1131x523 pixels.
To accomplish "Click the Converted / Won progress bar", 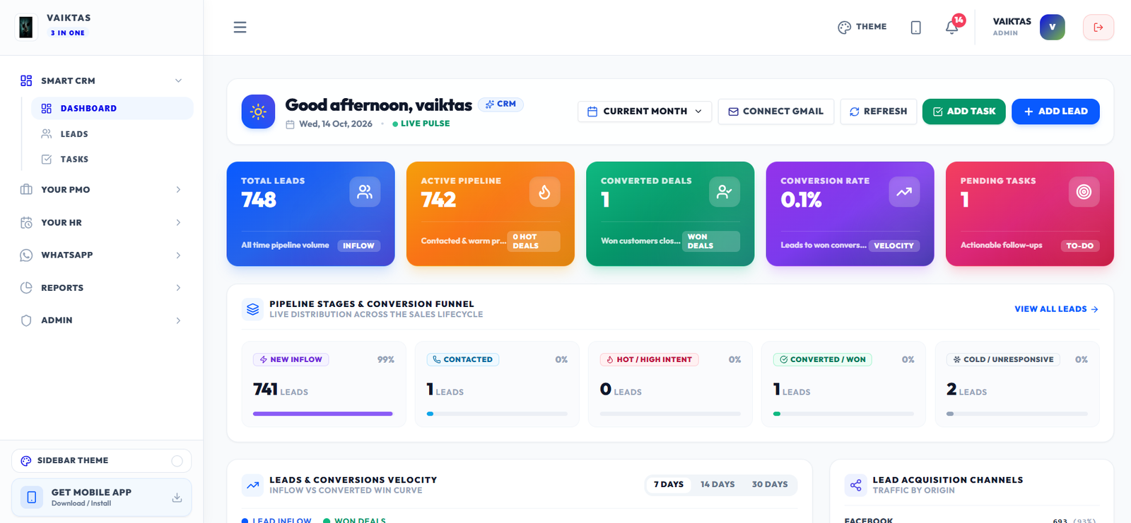I will [x=843, y=414].
